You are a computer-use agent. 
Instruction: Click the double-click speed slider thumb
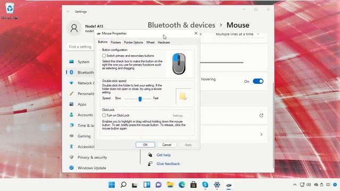tap(140, 99)
